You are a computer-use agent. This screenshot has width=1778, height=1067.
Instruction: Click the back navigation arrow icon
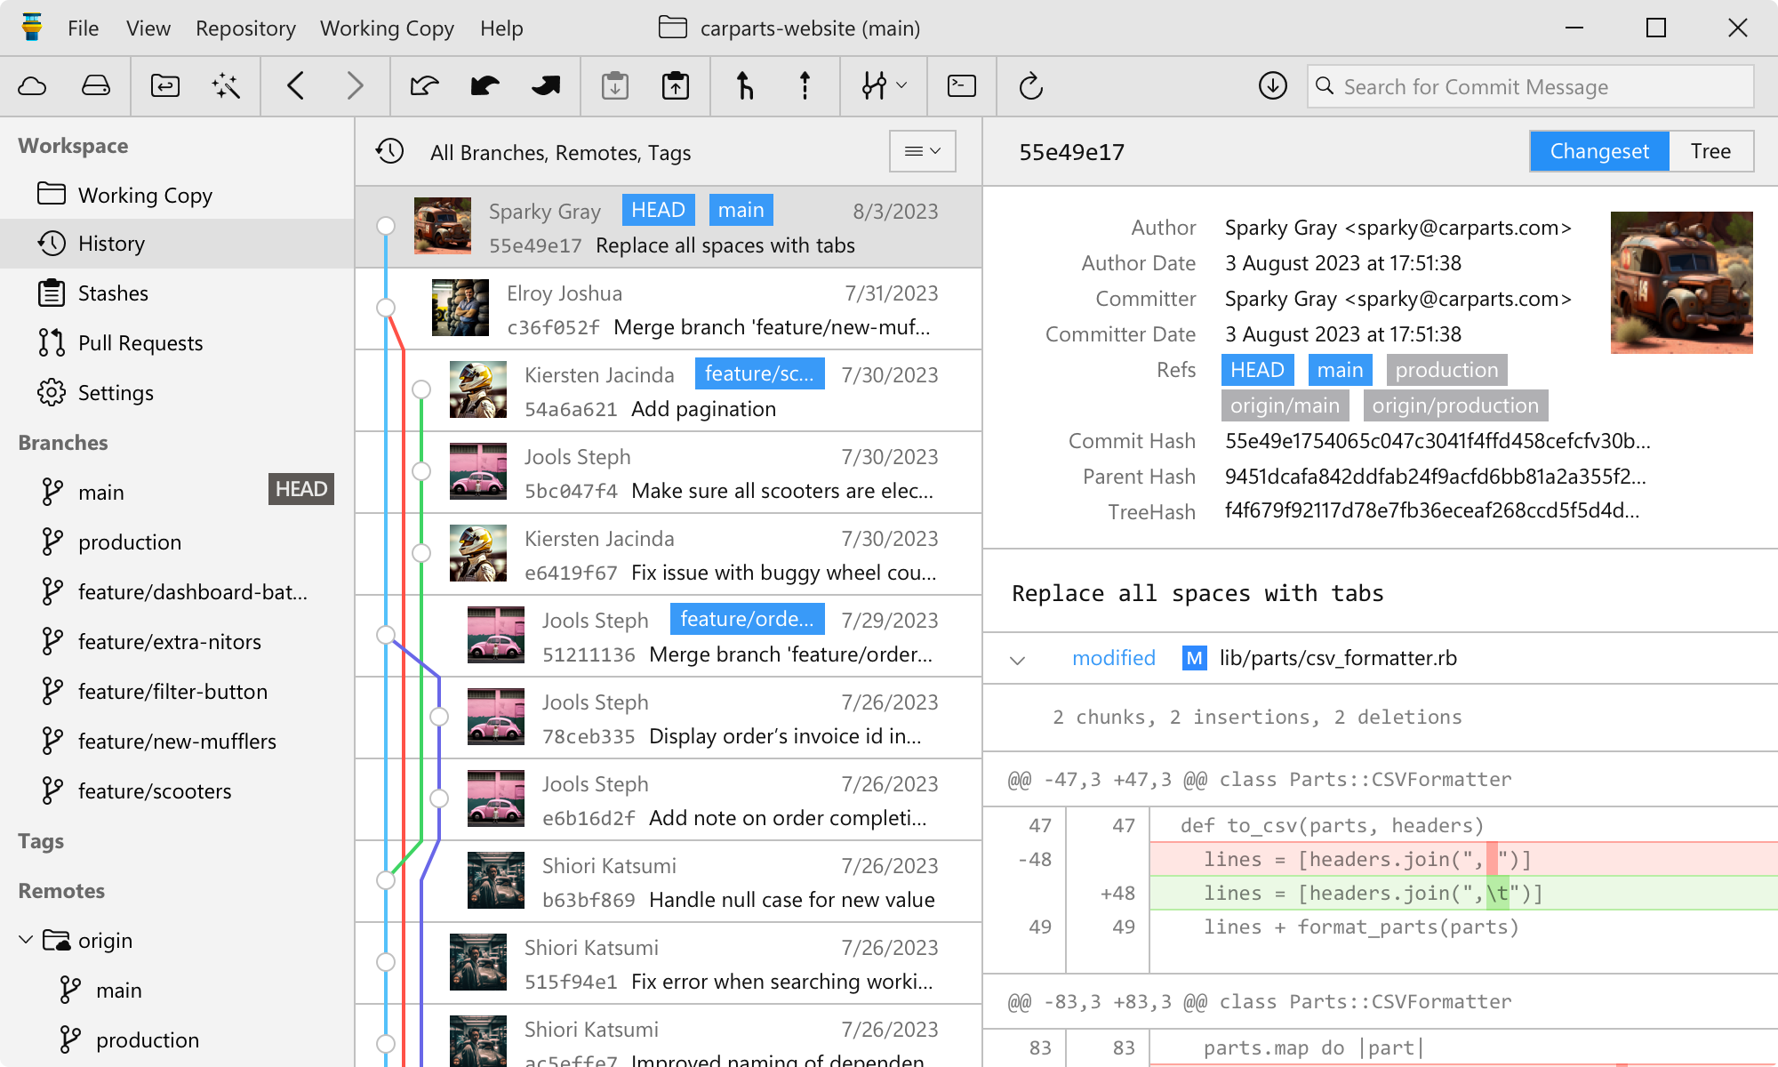pos(296,86)
